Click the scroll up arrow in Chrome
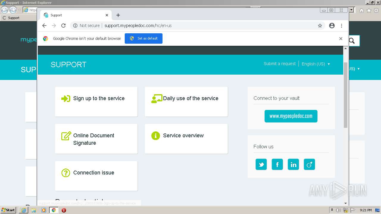 346,48
